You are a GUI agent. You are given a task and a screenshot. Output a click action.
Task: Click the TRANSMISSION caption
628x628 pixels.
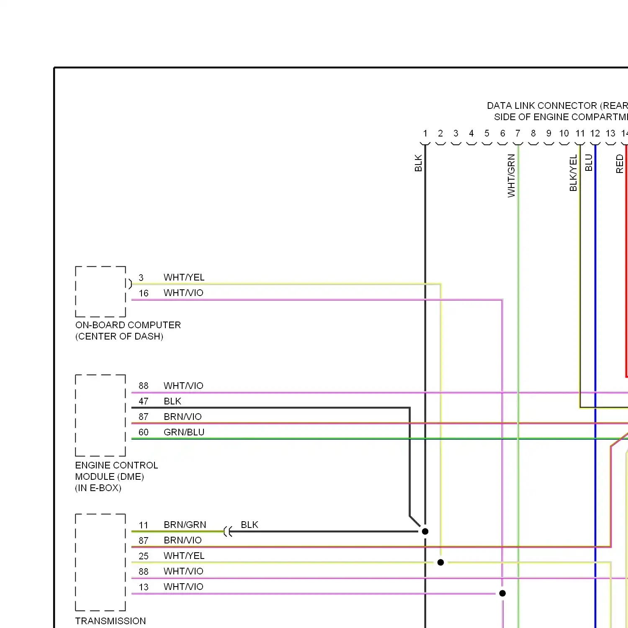111,621
